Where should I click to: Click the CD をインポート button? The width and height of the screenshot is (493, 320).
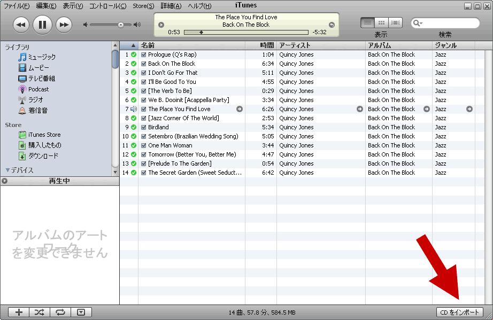click(x=460, y=312)
